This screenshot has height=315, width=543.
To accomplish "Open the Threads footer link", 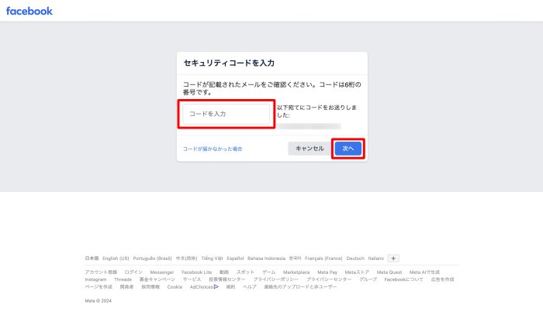I will 123,279.
